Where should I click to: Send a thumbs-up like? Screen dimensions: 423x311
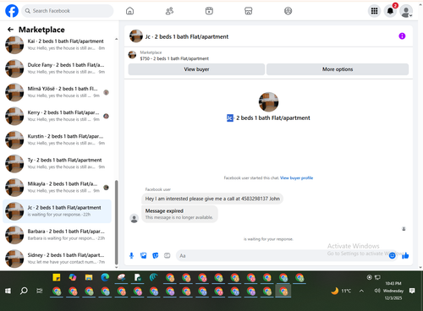(x=405, y=255)
